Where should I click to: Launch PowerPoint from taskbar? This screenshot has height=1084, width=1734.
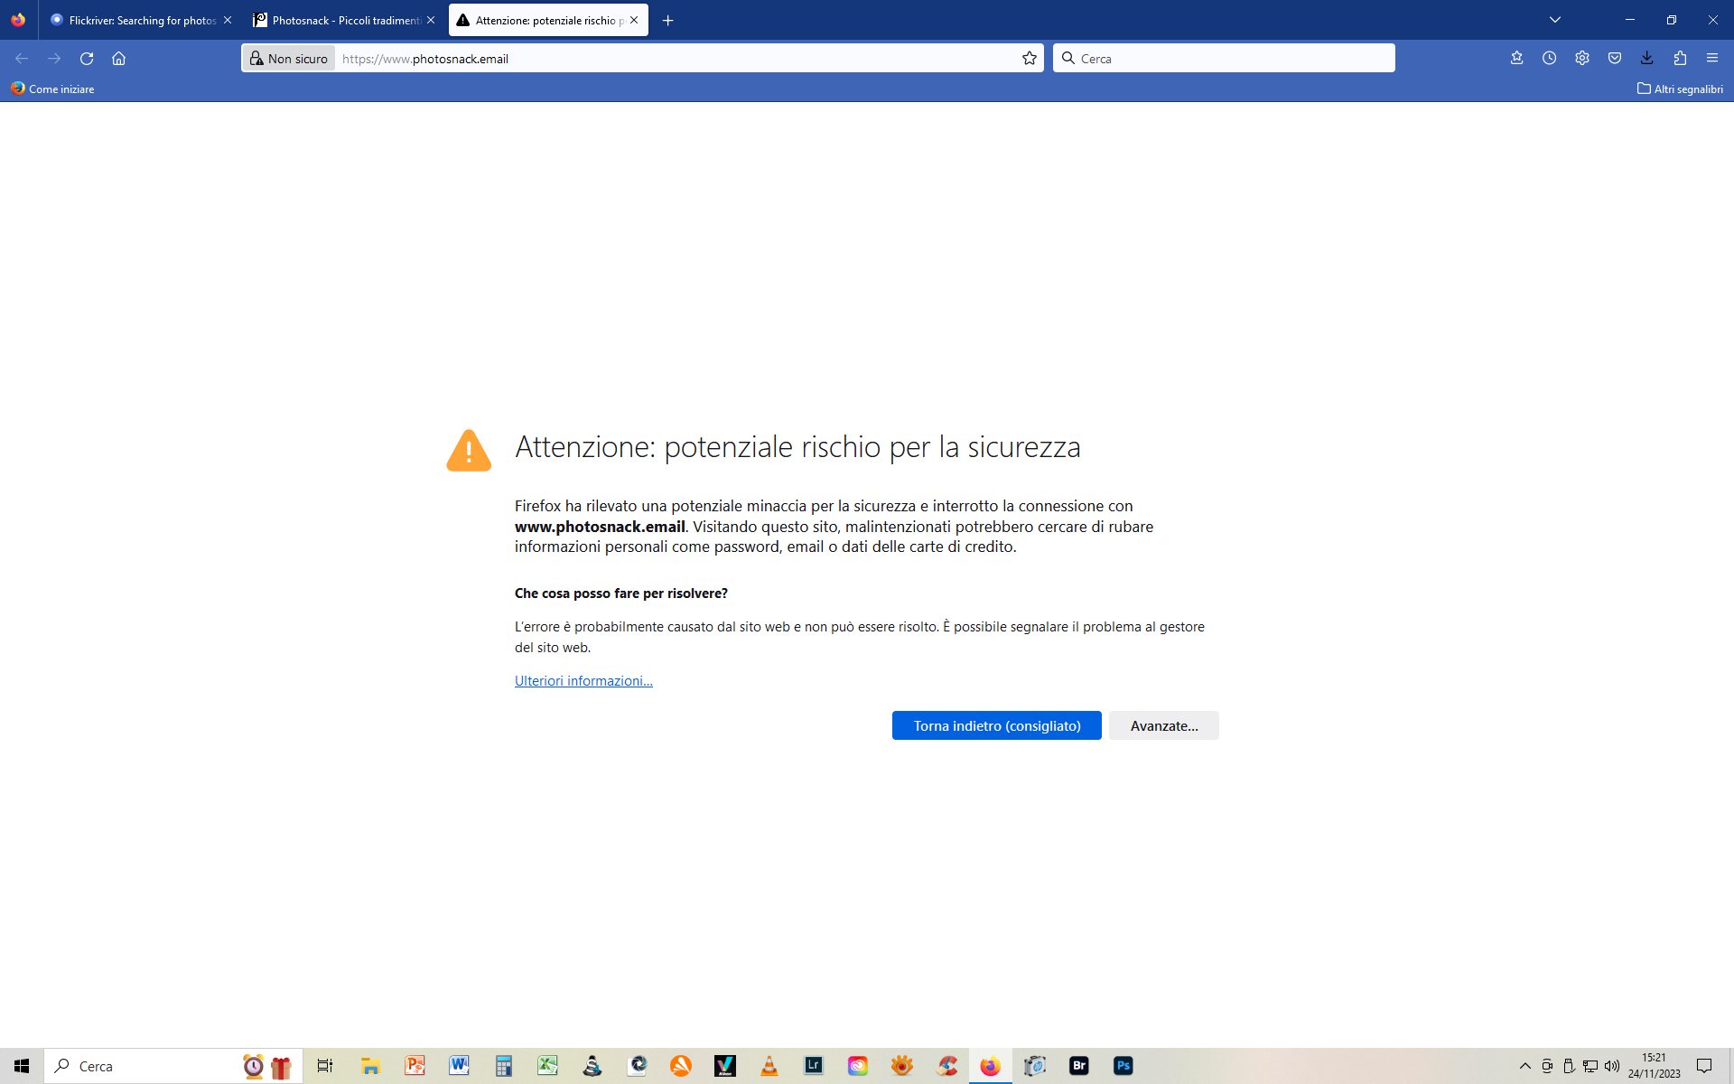point(415,1066)
